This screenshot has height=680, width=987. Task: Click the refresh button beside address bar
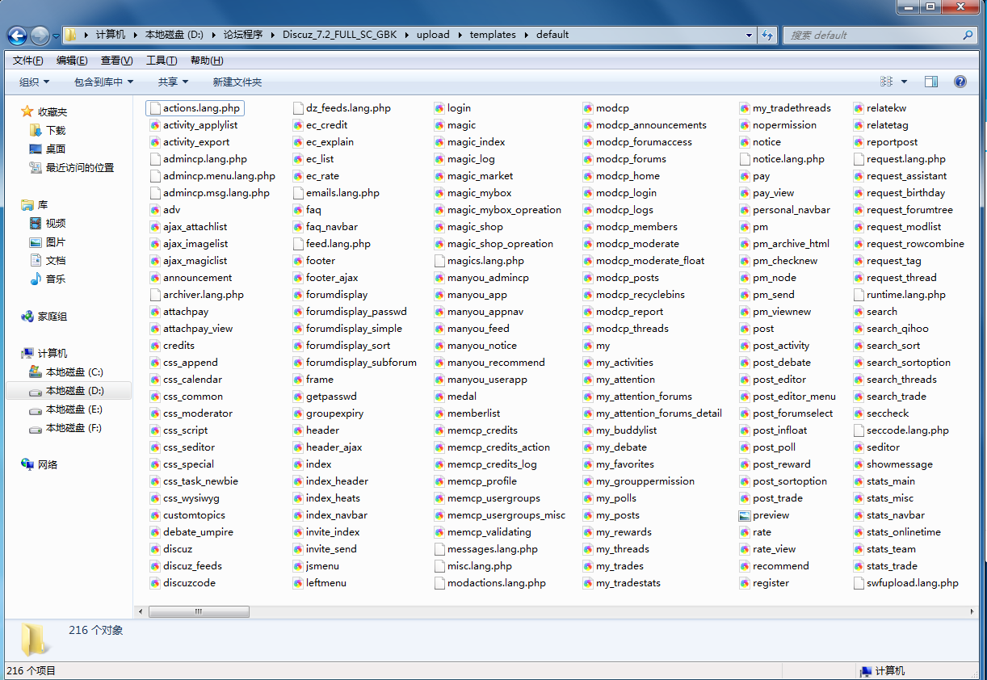pos(768,36)
